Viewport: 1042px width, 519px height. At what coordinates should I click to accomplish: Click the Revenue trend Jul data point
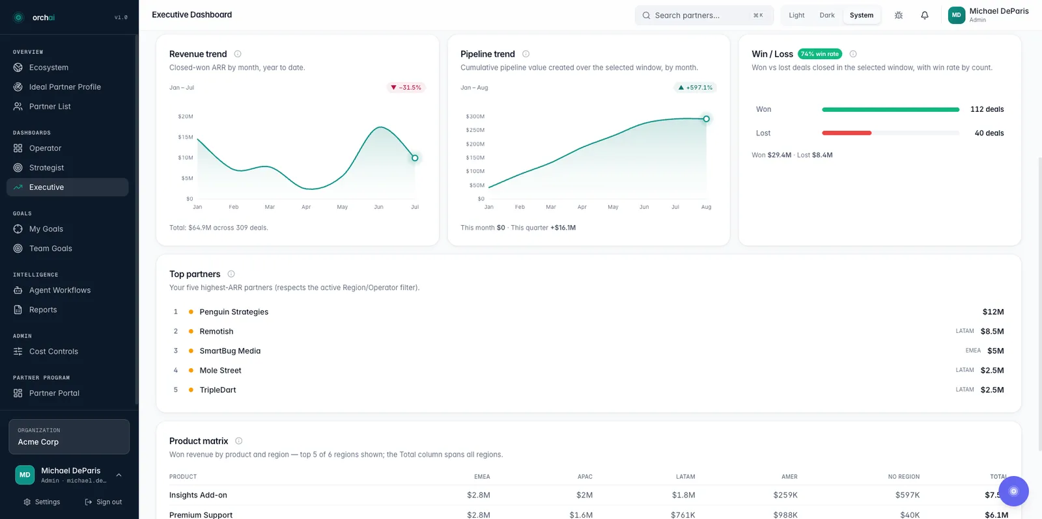(x=415, y=158)
